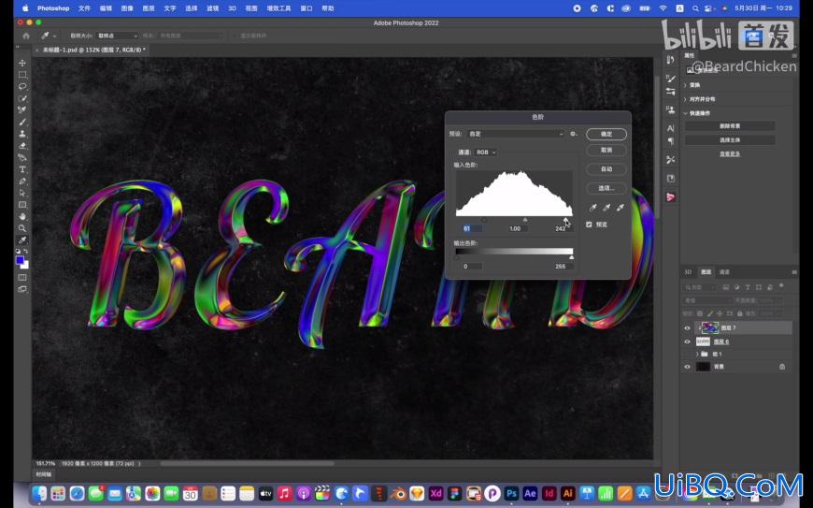This screenshot has width=813, height=508.
Task: Switch to the Channels panel tab
Action: (x=725, y=272)
